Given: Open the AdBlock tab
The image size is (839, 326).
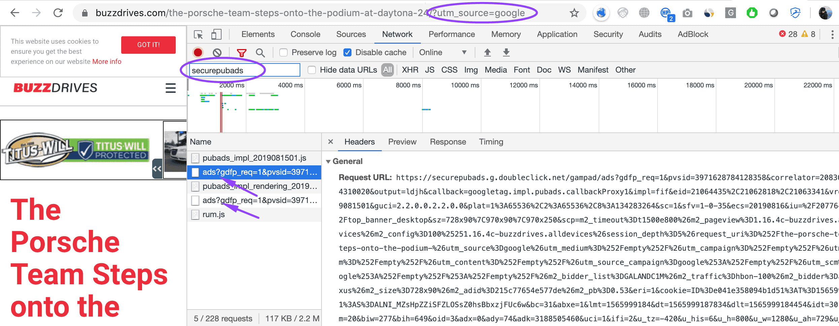Looking at the screenshot, I should 693,34.
